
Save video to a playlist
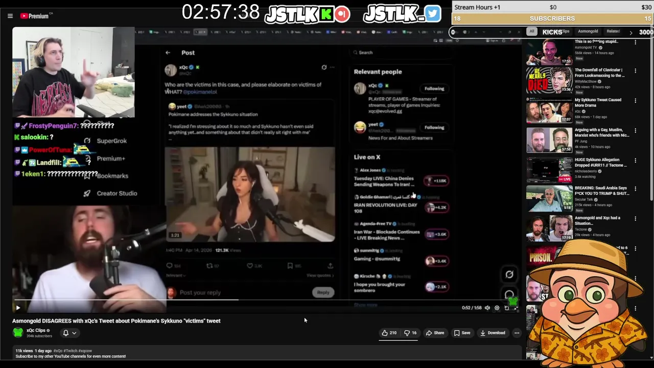pyautogui.click(x=462, y=333)
